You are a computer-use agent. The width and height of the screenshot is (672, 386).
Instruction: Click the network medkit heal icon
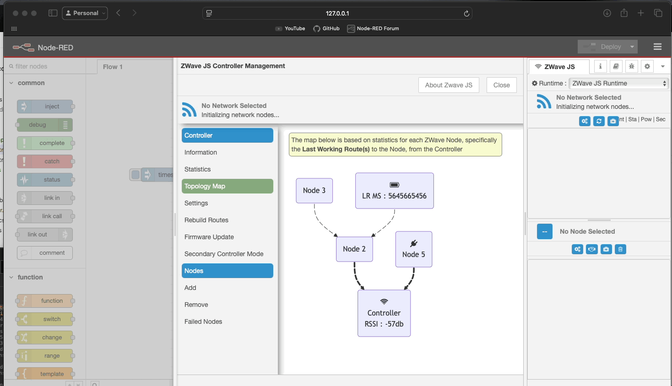point(613,121)
